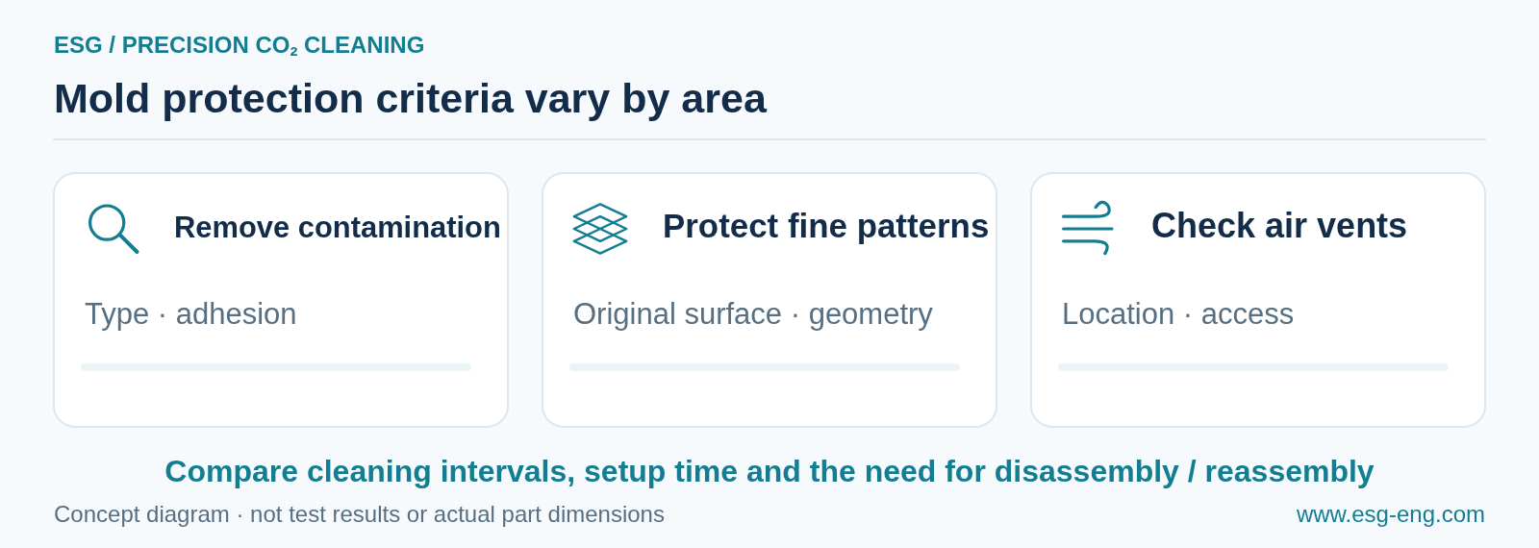Click the Original surface · geometry text
Image resolution: width=1539 pixels, height=548 pixels.
pos(752,314)
